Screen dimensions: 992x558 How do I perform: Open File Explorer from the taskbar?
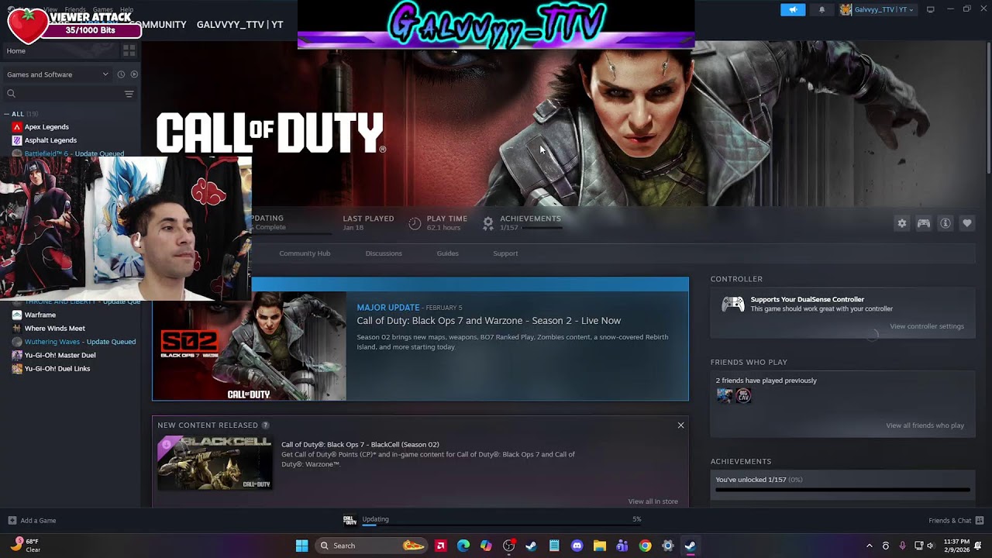(599, 546)
